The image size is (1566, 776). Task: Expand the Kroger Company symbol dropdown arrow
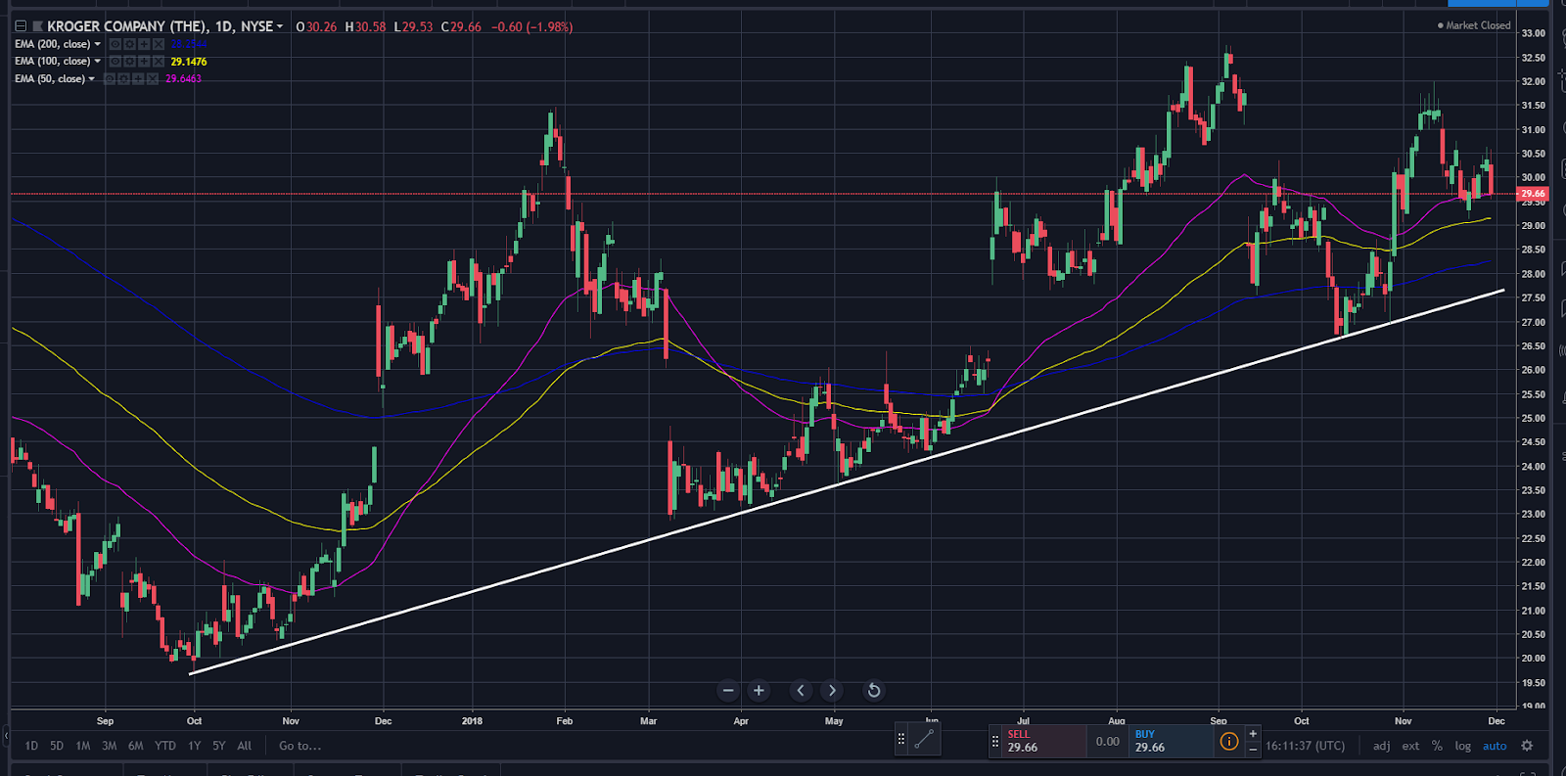[x=280, y=26]
